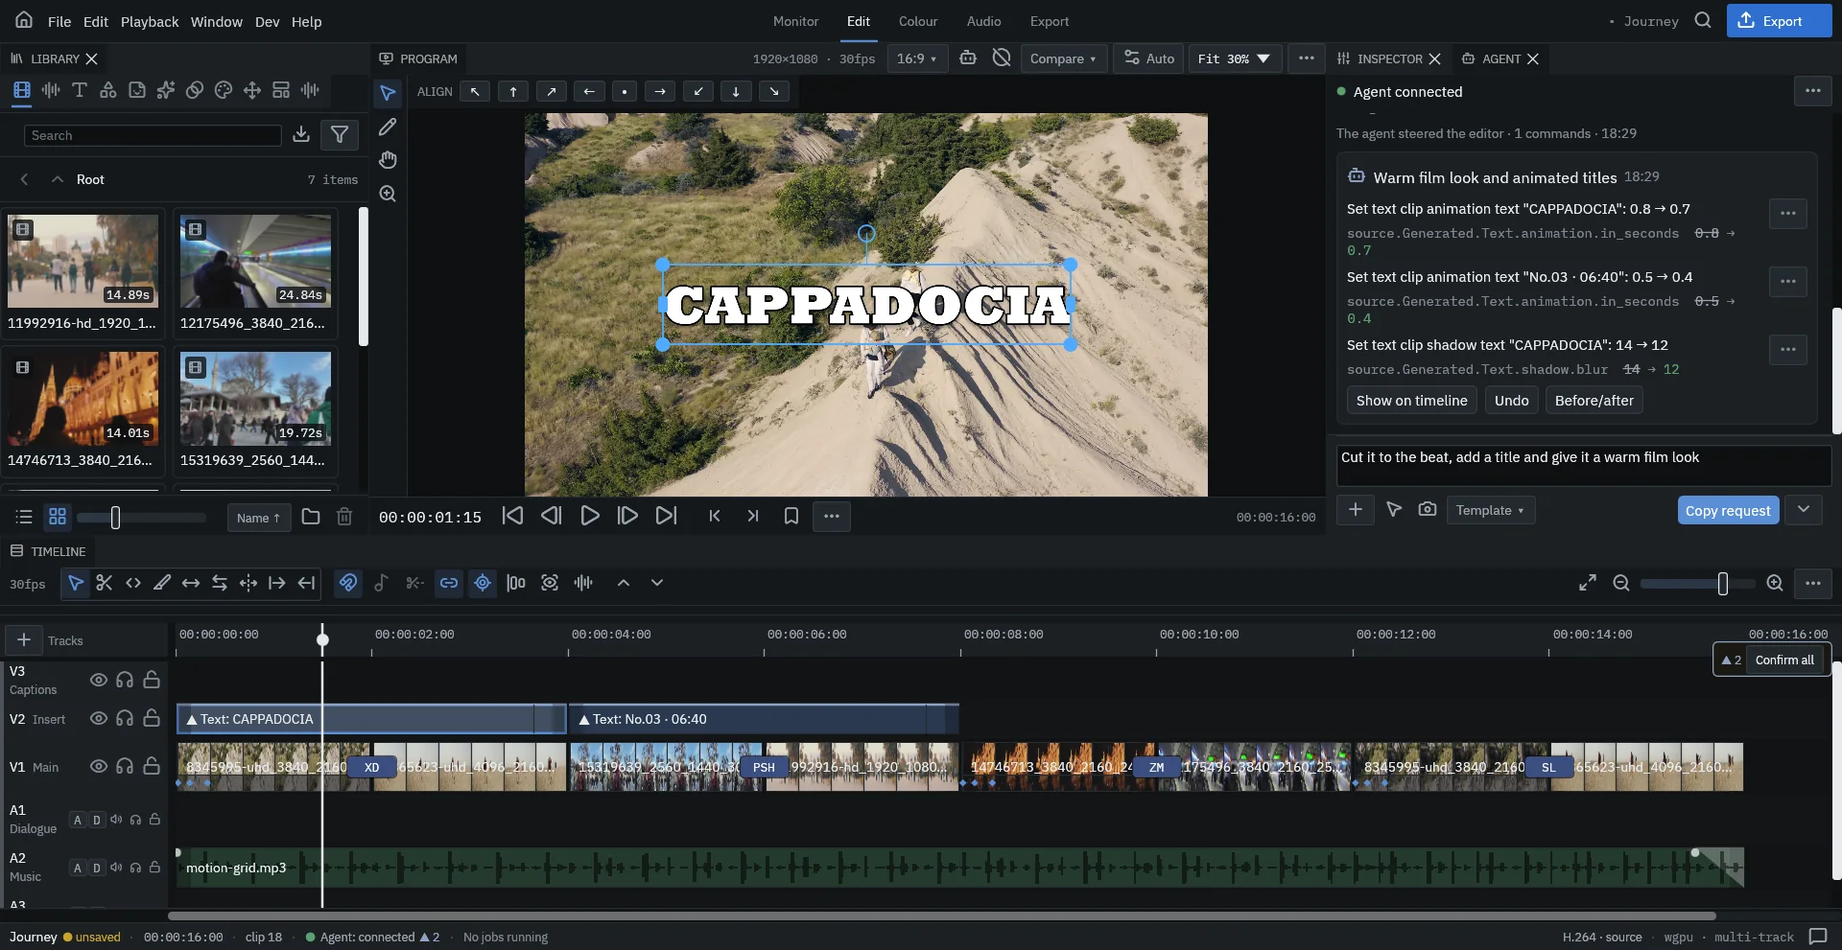Switch library to grid view
This screenshot has height=950, width=1842.
click(x=58, y=517)
